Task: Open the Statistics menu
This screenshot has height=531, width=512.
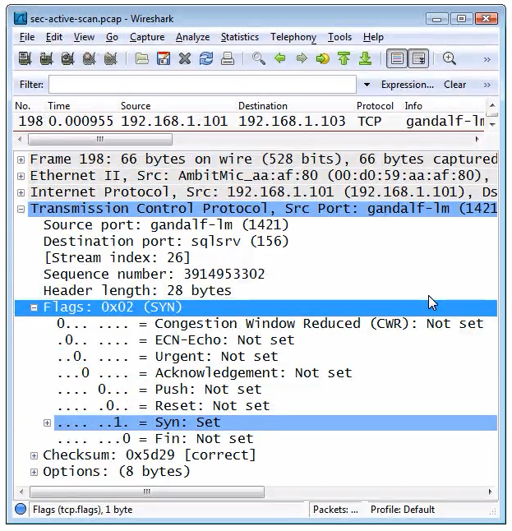Action: pos(240,36)
